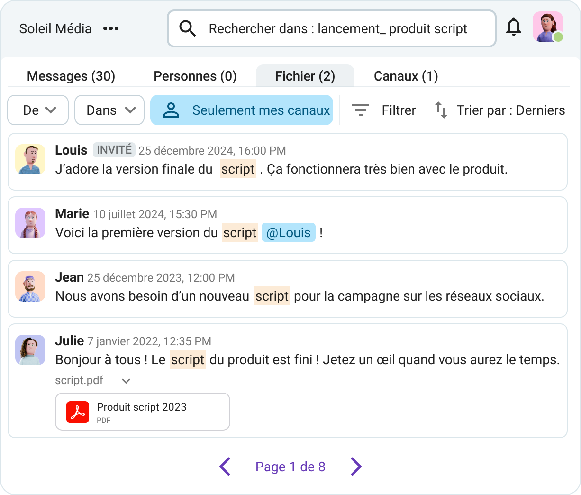Screen dimensions: 581x495
Task: Collapse the script.pdf attachment preview
Action: pos(126,381)
